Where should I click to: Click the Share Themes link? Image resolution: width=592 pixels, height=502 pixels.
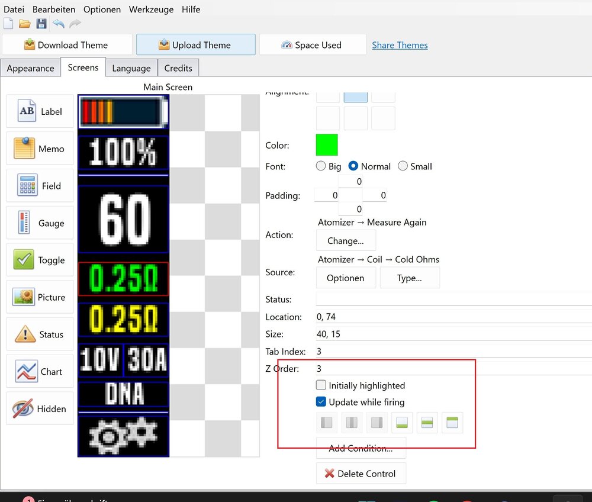point(400,45)
